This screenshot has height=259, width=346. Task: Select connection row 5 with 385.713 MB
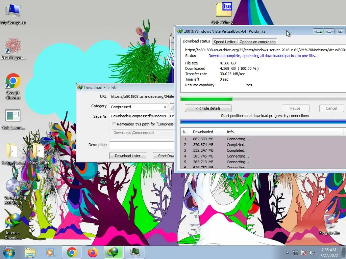pyautogui.click(x=263, y=162)
